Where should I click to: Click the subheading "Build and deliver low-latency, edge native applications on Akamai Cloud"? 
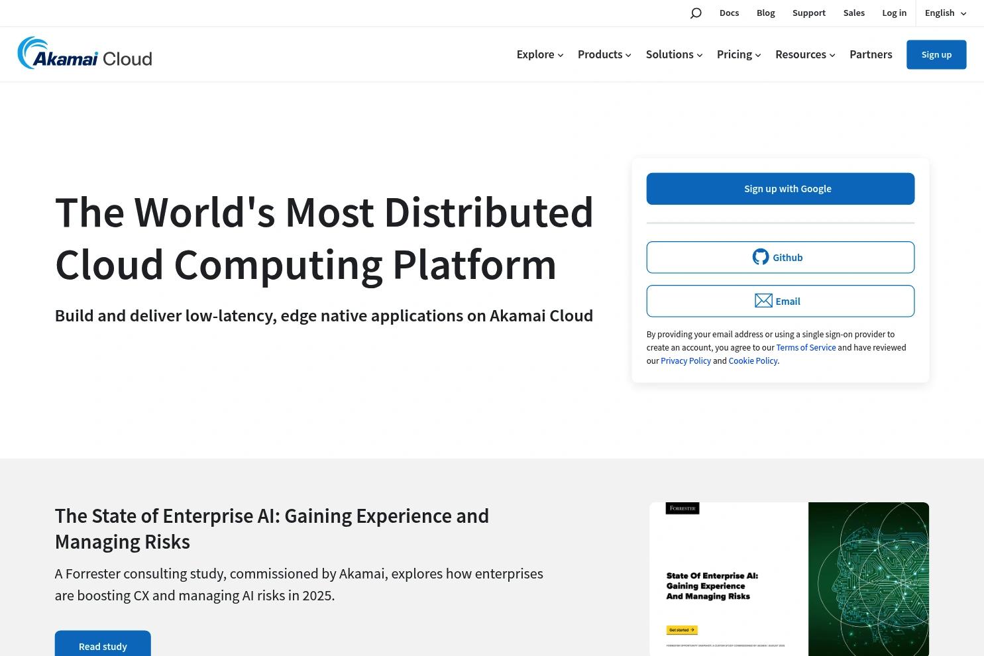tap(324, 315)
